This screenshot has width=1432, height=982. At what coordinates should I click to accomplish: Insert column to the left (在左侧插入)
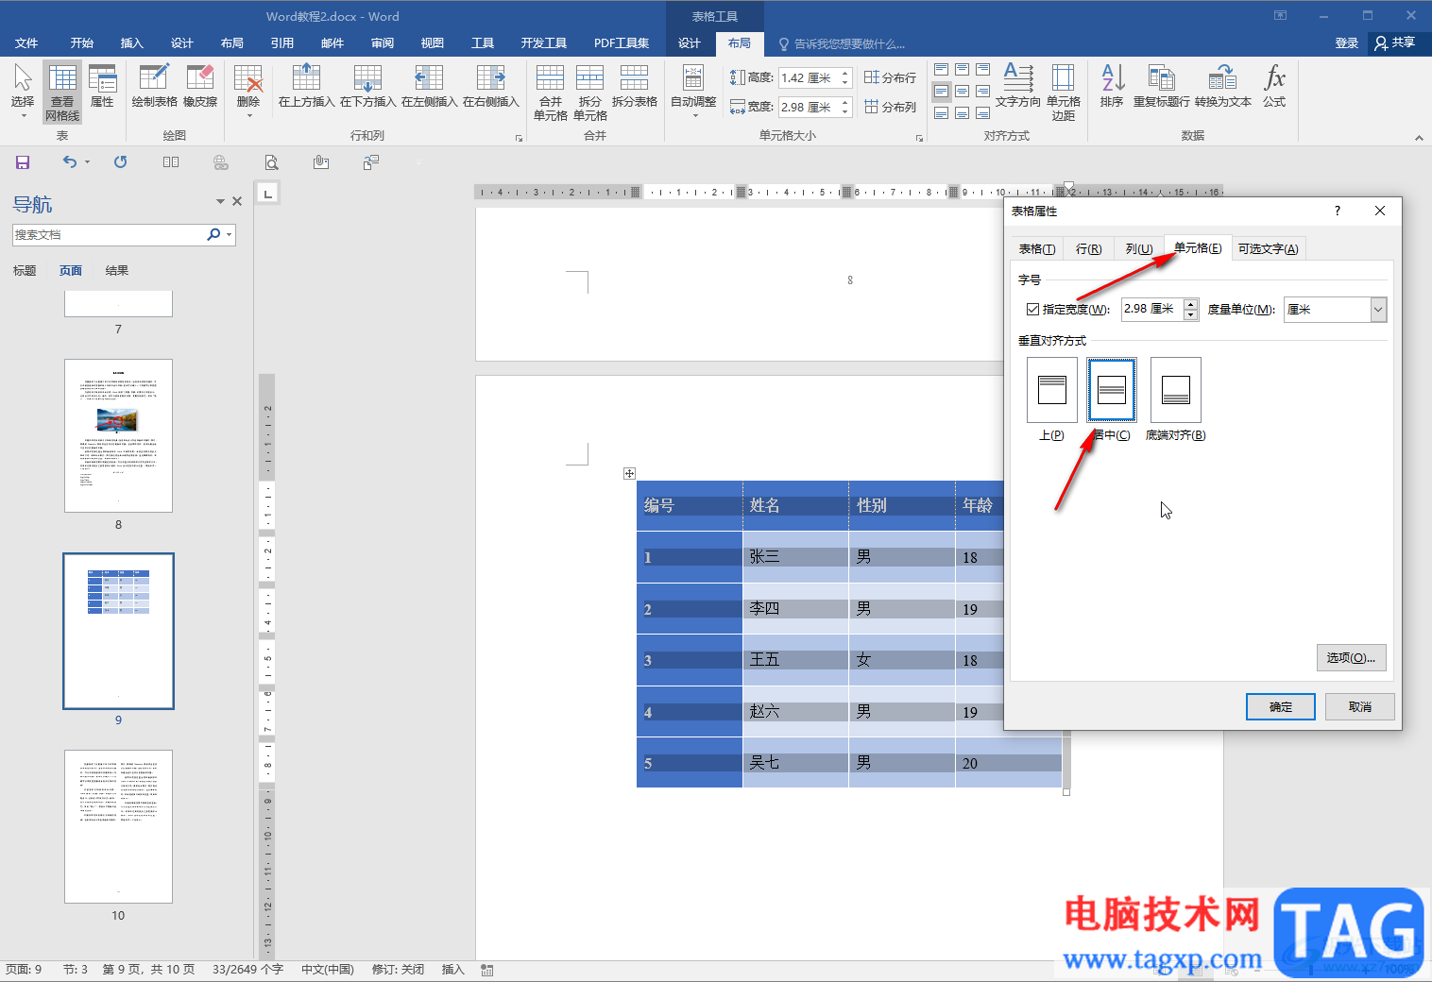tap(429, 86)
